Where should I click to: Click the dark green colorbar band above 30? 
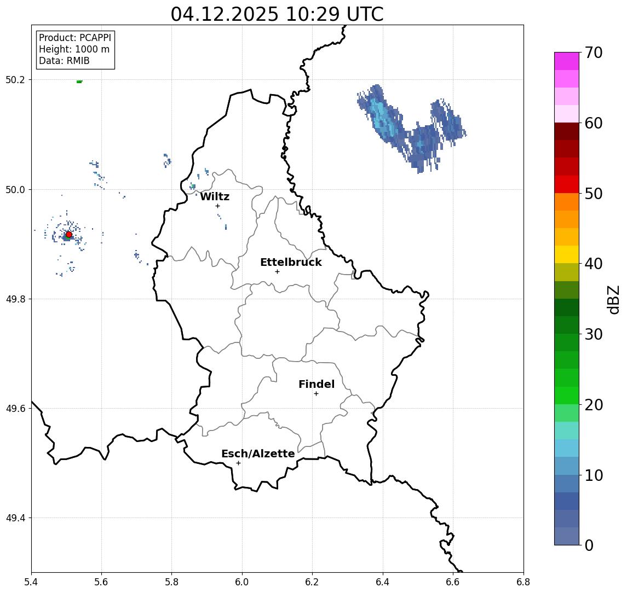click(x=567, y=325)
